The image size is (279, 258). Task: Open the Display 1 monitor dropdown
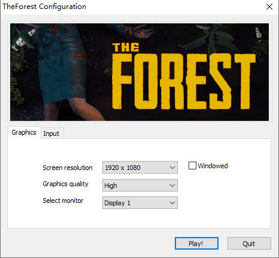[x=140, y=203]
